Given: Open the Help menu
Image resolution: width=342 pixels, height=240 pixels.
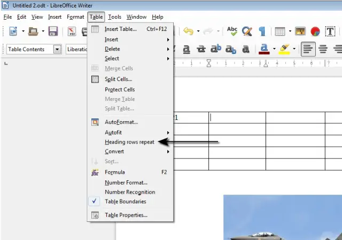Looking at the screenshot, I should pos(158,17).
